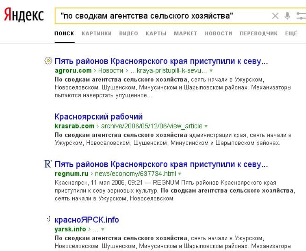Viewport: 306px width, 251px height.
Task: Open the Ещё menu
Action: pyautogui.click(x=291, y=34)
